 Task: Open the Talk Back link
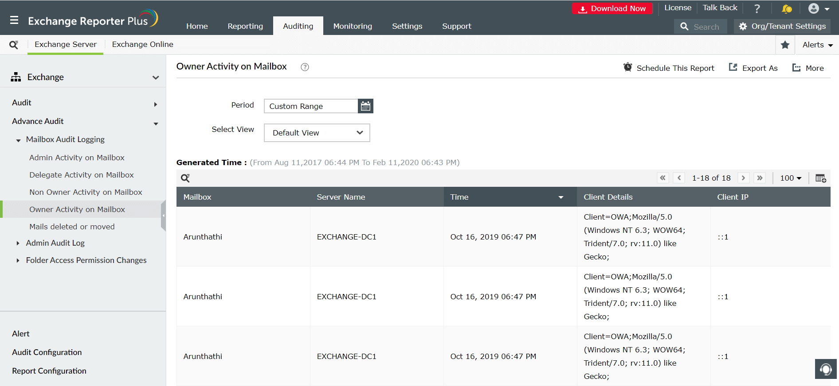[x=720, y=8]
